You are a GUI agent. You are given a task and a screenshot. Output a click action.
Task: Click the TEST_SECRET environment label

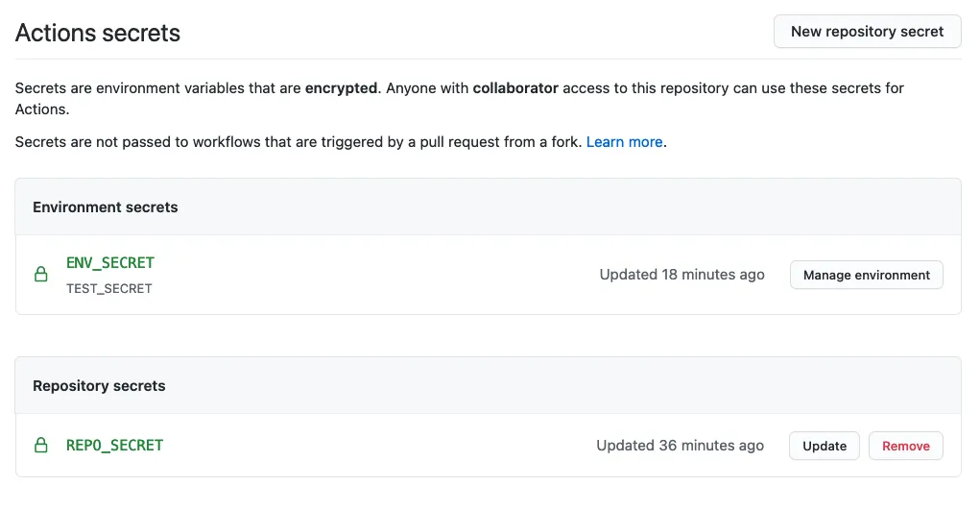(x=109, y=288)
